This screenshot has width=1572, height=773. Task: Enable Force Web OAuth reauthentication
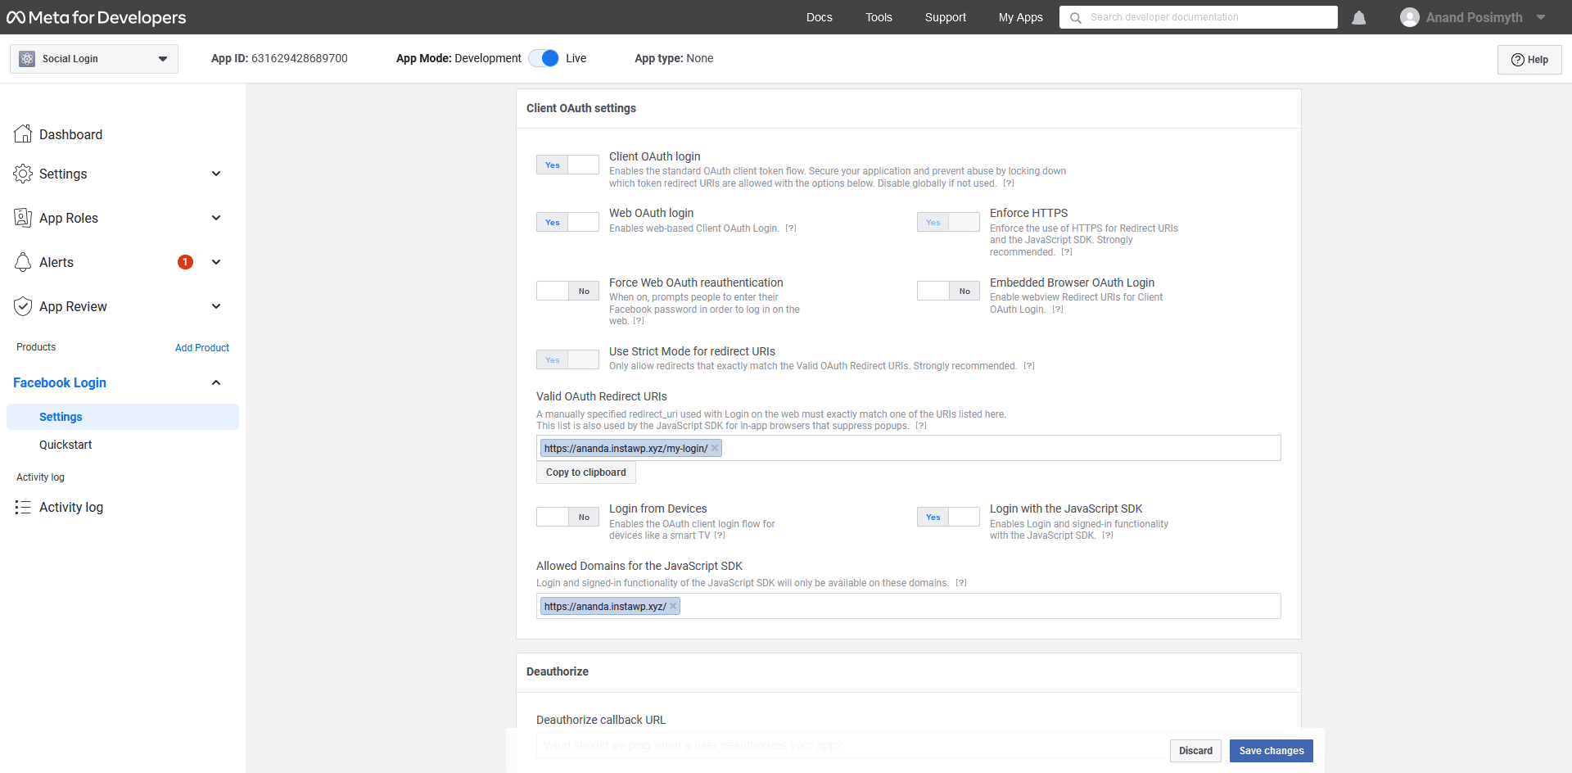point(567,291)
